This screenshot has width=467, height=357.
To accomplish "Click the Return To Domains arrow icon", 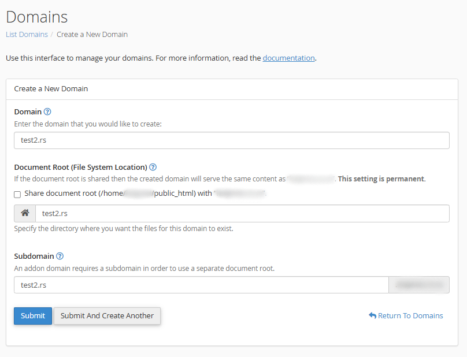I will (373, 315).
